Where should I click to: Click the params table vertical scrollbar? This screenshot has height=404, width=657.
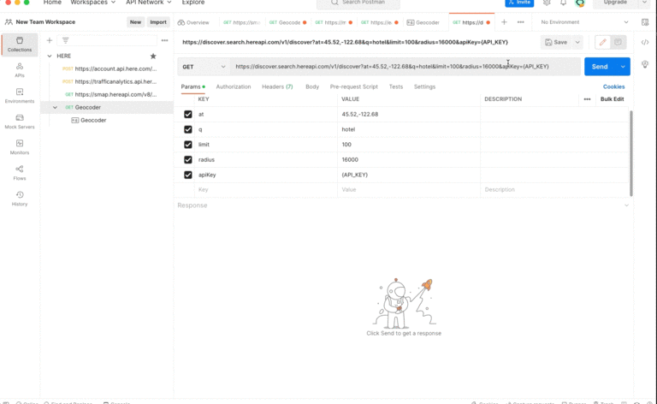point(631,153)
